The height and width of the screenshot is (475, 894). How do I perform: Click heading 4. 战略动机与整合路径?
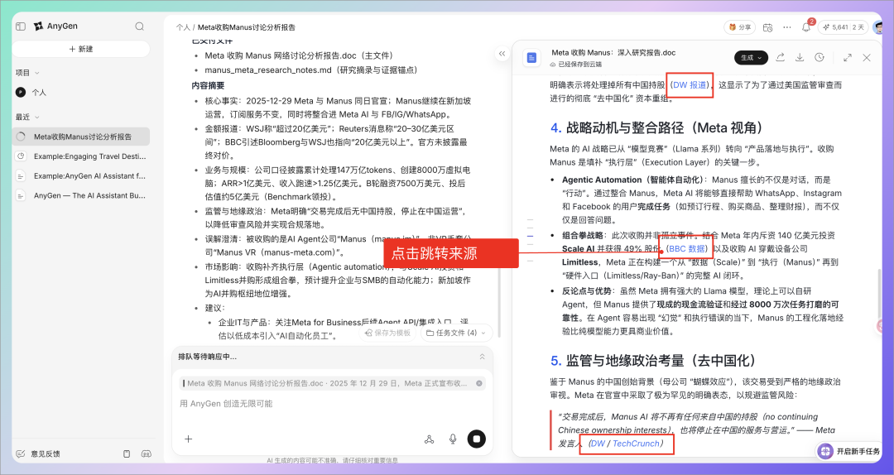[x=656, y=127]
